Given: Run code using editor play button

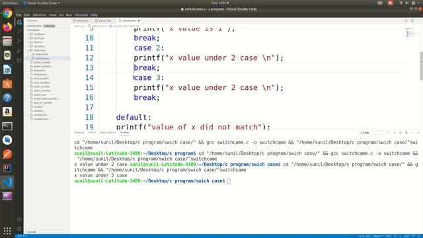Looking at the screenshot, I should pos(406,20).
